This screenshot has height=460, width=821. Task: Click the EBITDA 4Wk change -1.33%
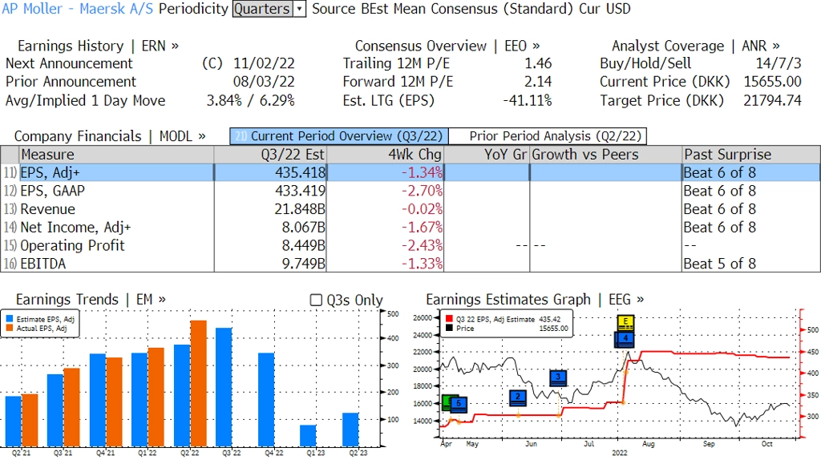pos(422,264)
